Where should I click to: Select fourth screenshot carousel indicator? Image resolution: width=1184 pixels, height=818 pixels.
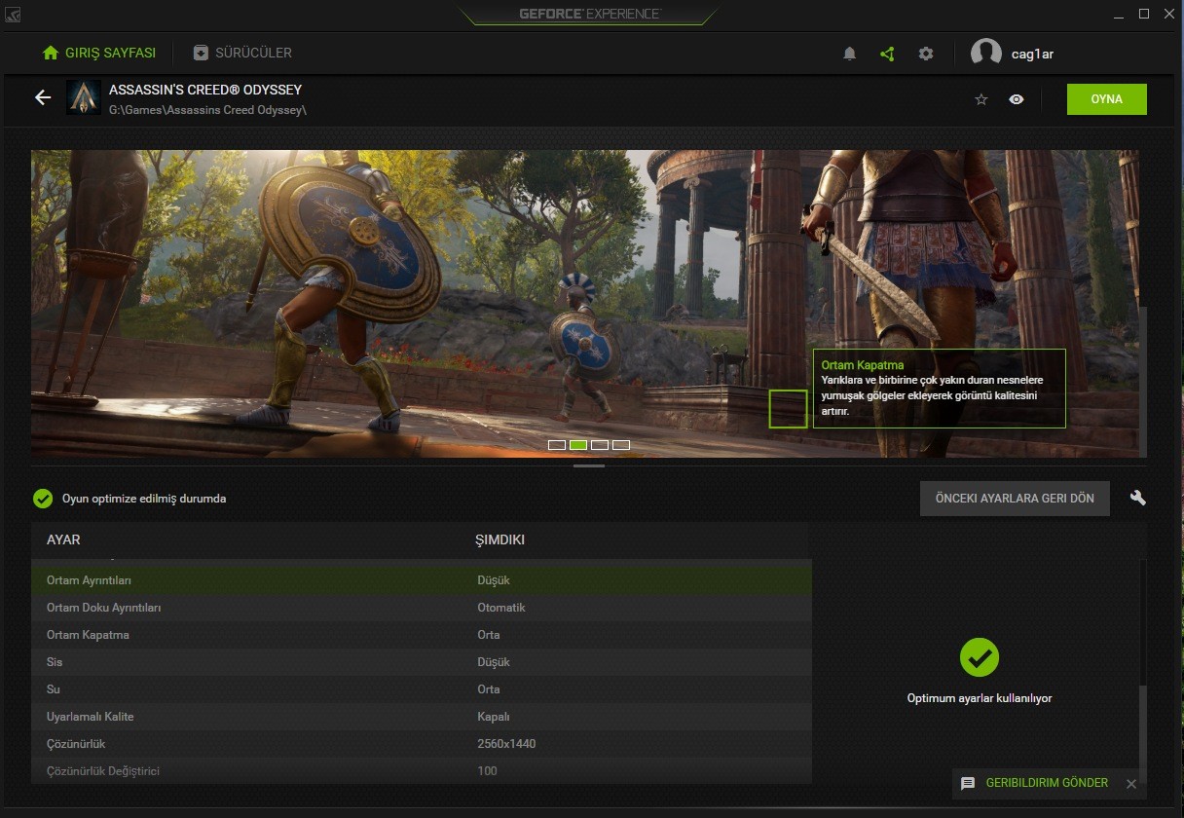tap(621, 445)
